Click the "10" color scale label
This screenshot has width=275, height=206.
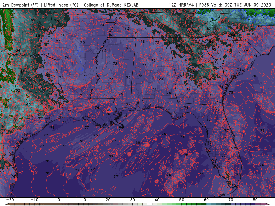coord(84,200)
